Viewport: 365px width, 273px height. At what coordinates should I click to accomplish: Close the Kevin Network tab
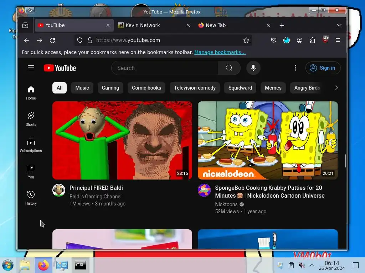pyautogui.click(x=188, y=25)
